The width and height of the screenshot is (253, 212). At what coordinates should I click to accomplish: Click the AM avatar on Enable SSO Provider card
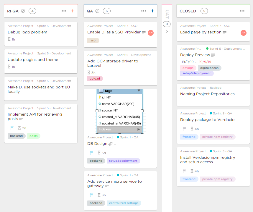(151, 33)
